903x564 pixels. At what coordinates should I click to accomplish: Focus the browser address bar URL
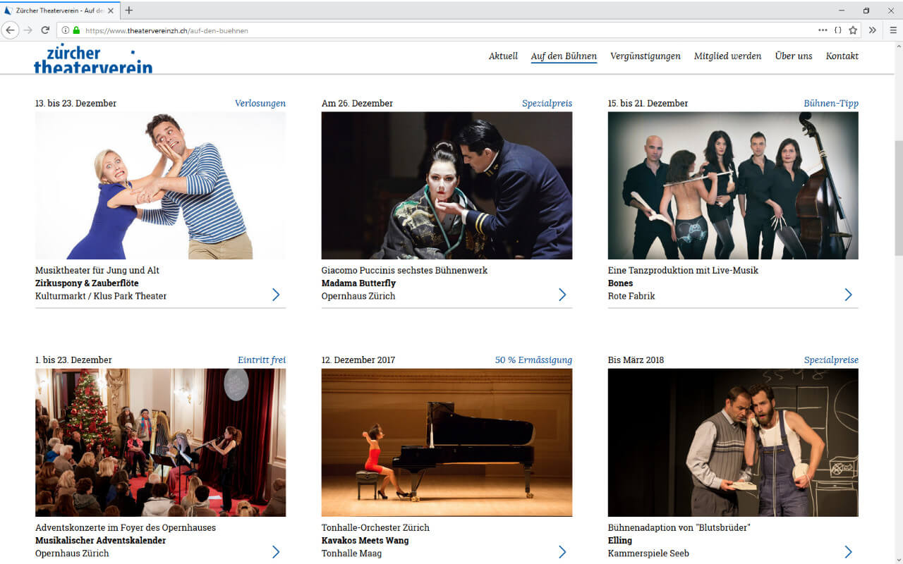tap(166, 31)
